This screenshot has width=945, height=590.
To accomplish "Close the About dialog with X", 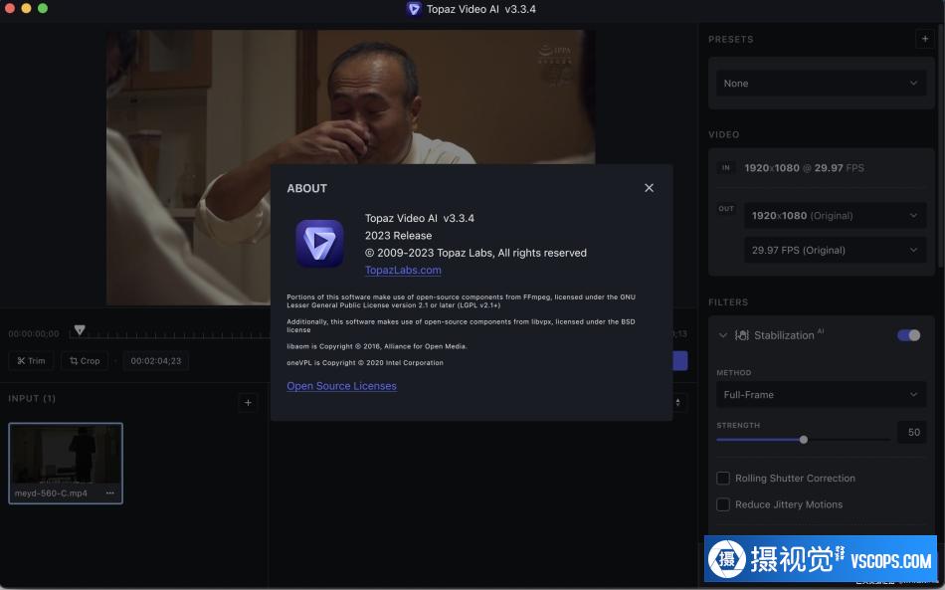I will point(649,188).
